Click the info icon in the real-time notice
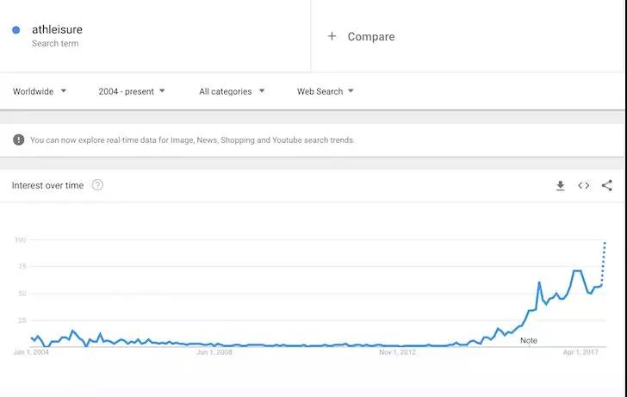This screenshot has width=627, height=397. click(18, 140)
